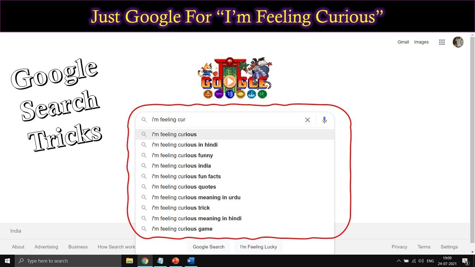Select suggestion "i'm feeling curious meaning in urdu"
The image size is (475, 267).
(x=235, y=197)
